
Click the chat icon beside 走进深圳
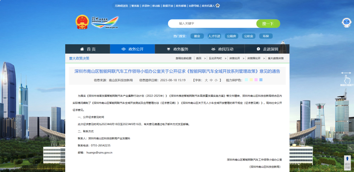click(x=258, y=49)
